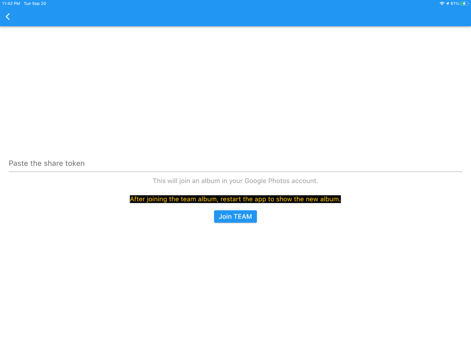Tap the highlighted 'After joining the team album' notice
The image size is (471, 353).
point(235,199)
